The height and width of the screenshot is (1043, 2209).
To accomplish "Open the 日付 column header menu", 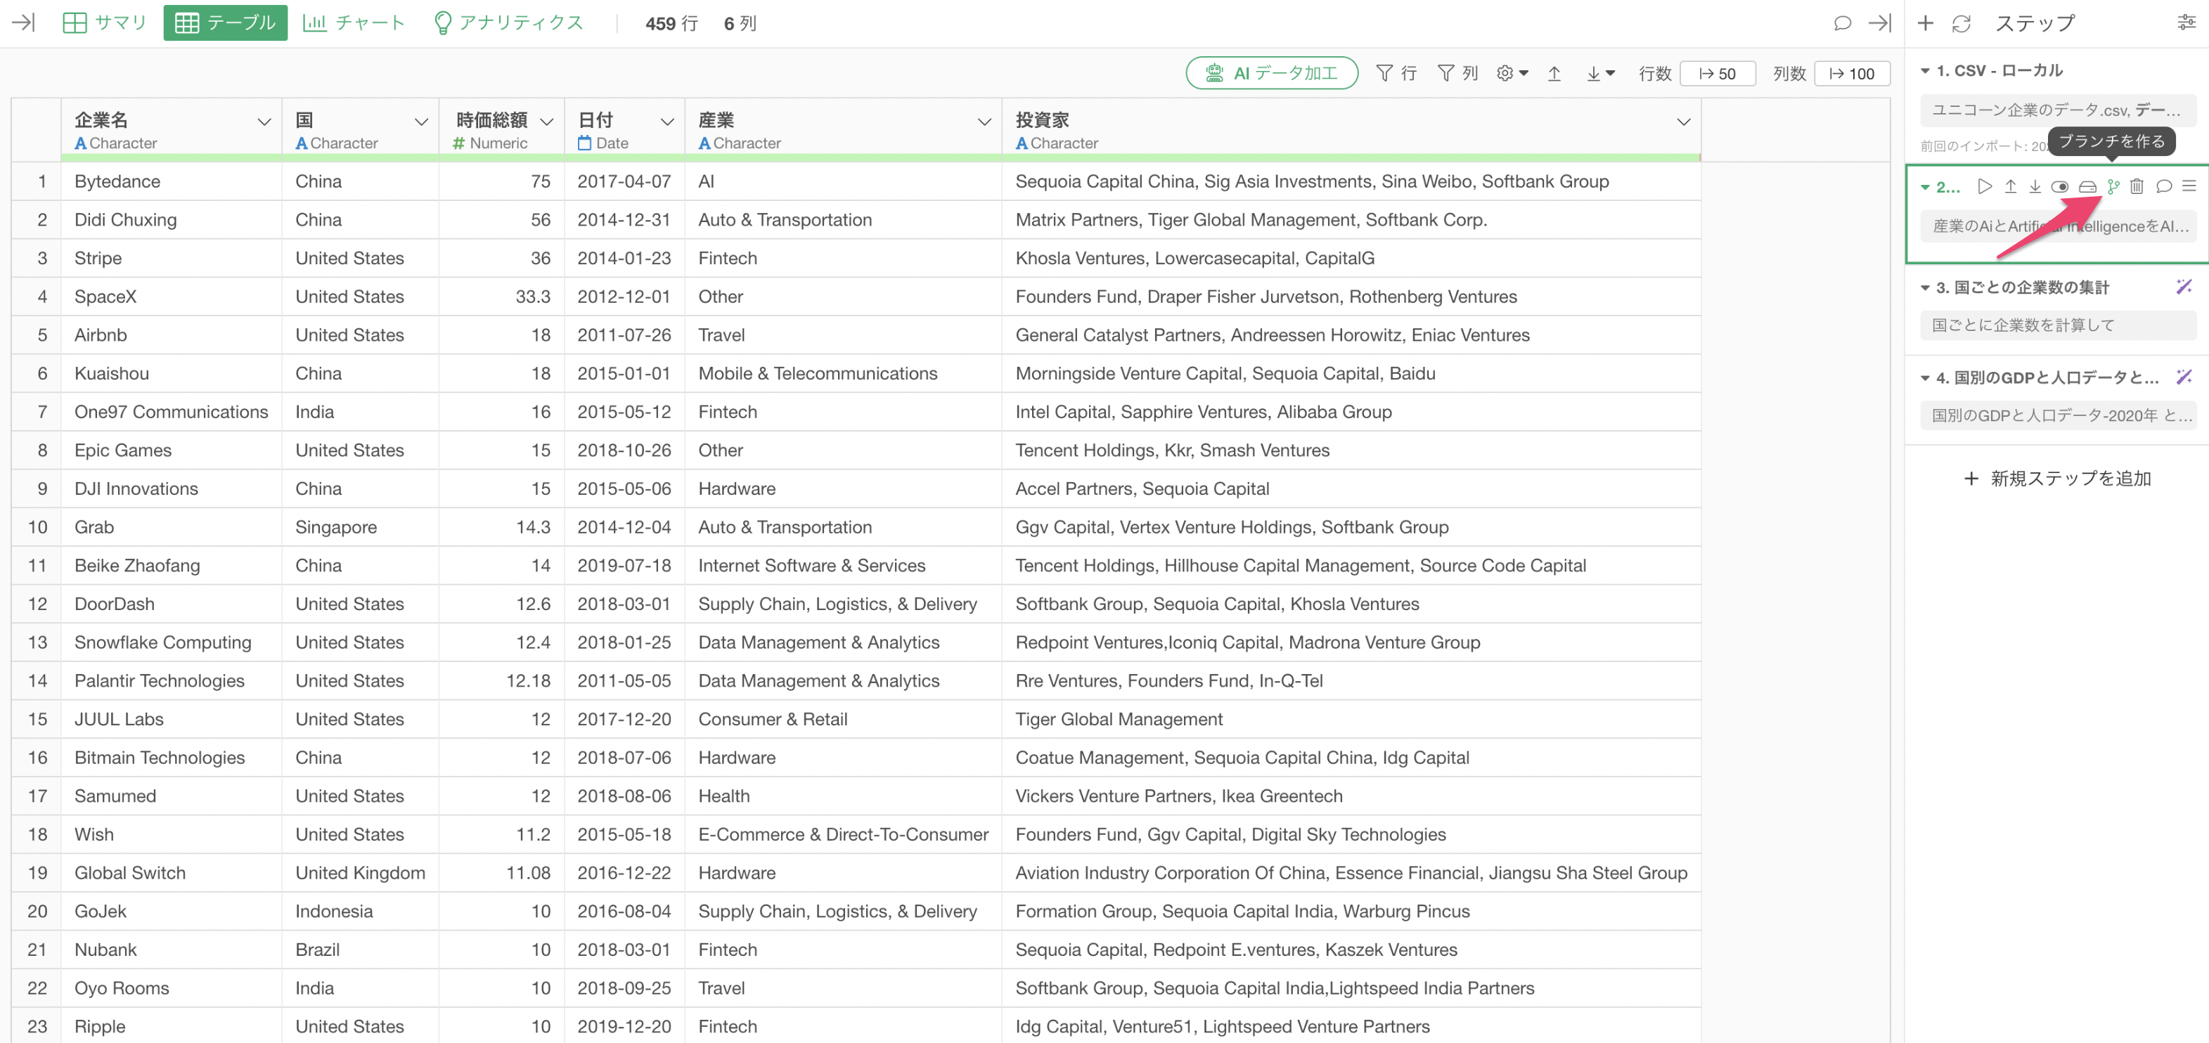I will (667, 122).
